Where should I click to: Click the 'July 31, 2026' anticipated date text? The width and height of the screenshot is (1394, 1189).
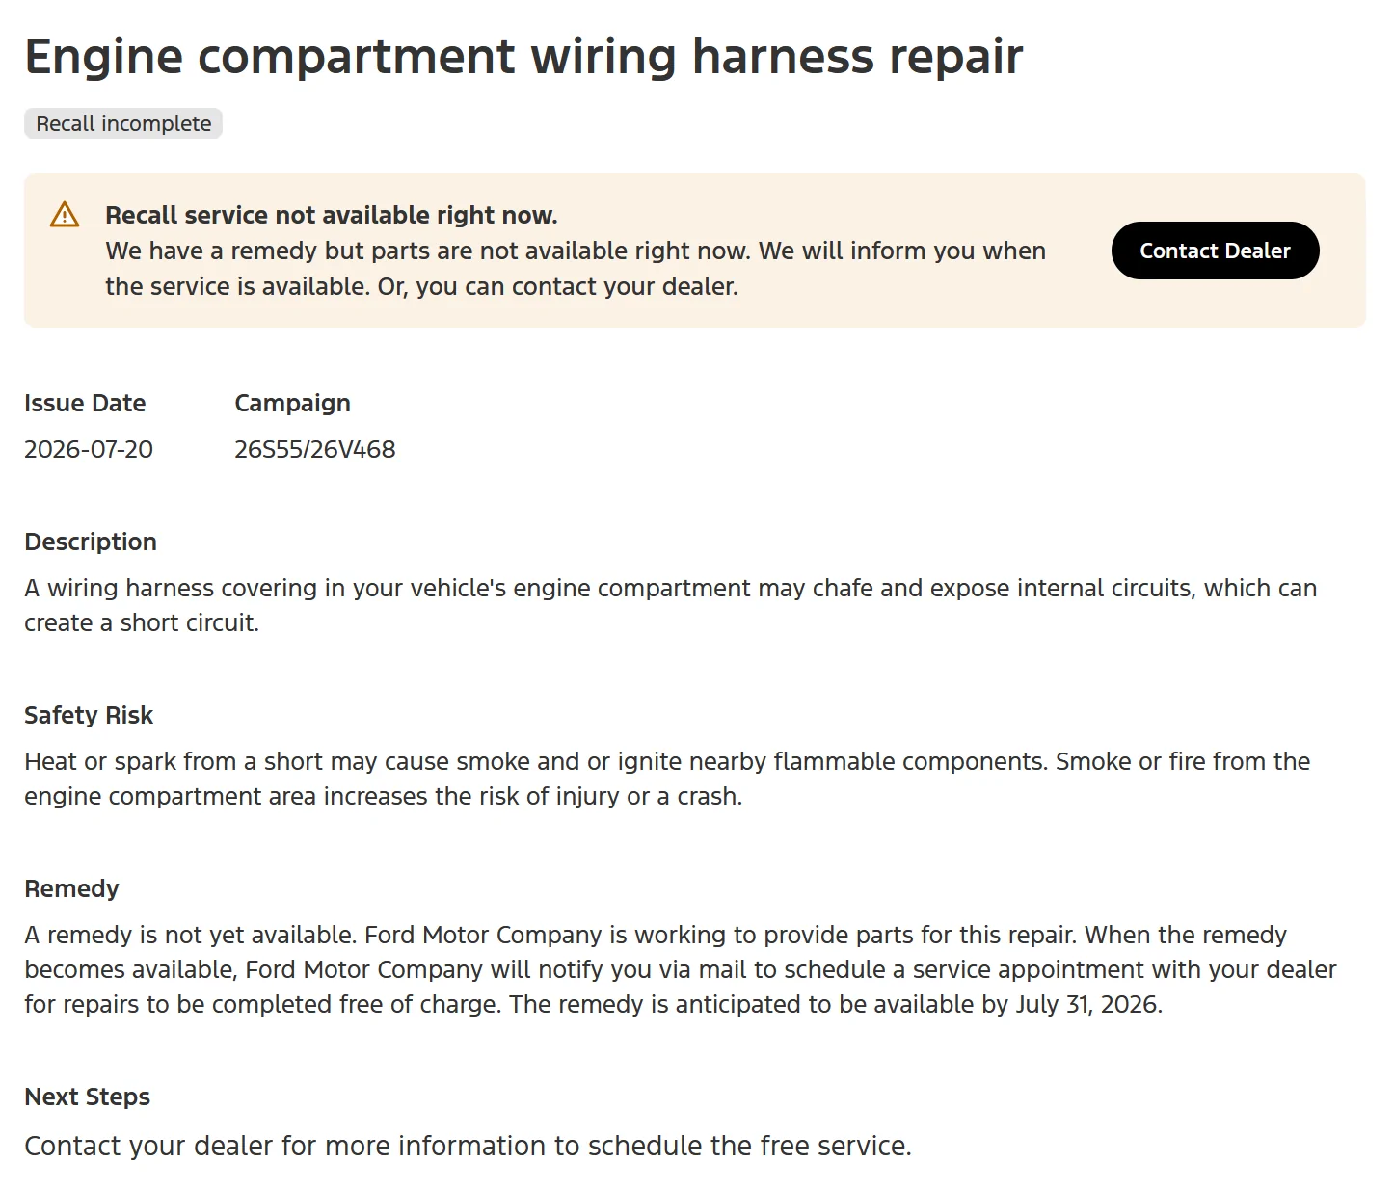point(1086,1004)
